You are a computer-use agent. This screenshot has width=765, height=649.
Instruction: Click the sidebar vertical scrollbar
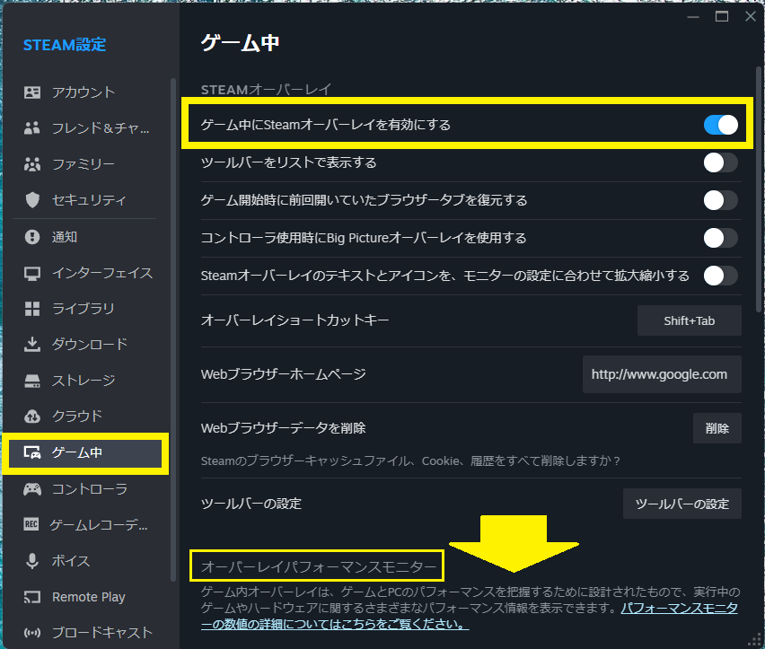tap(173, 329)
